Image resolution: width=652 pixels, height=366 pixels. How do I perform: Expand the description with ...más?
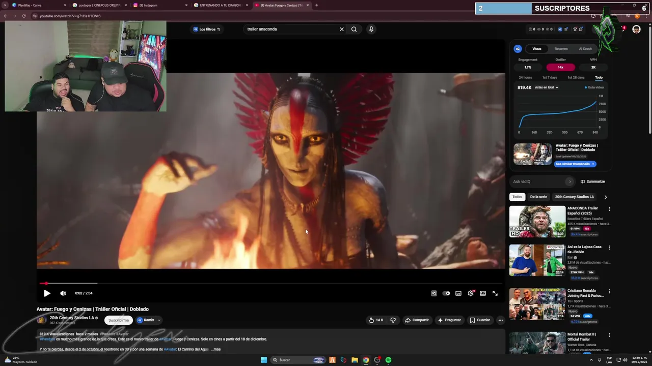click(x=216, y=349)
